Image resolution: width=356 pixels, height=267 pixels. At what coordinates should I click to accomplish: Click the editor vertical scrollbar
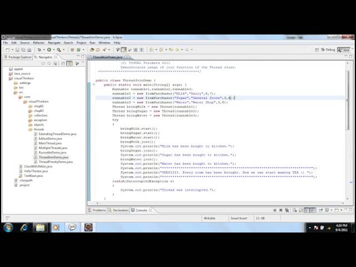[x=347, y=100]
